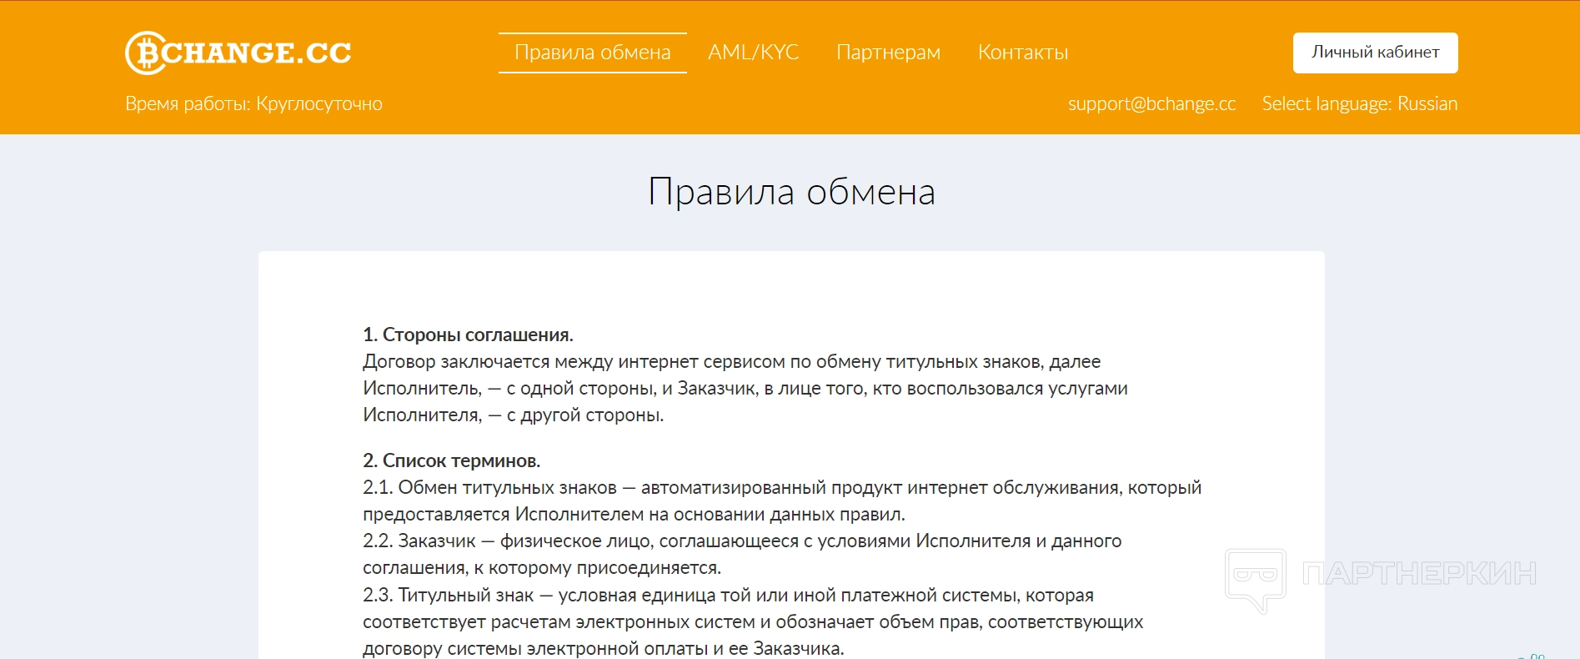1580x659 pixels.
Task: Click the line '2.2. Заказчик — физическое лицо'
Action: point(742,541)
